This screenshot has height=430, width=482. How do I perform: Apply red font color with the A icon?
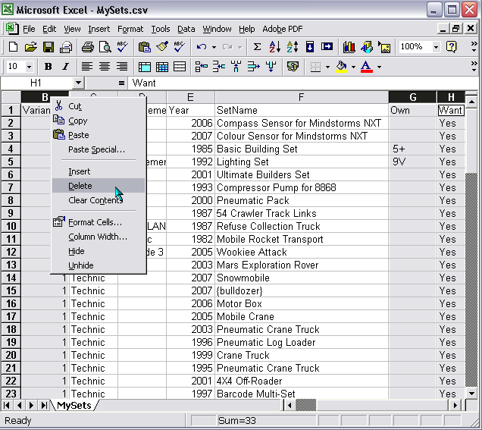point(366,67)
